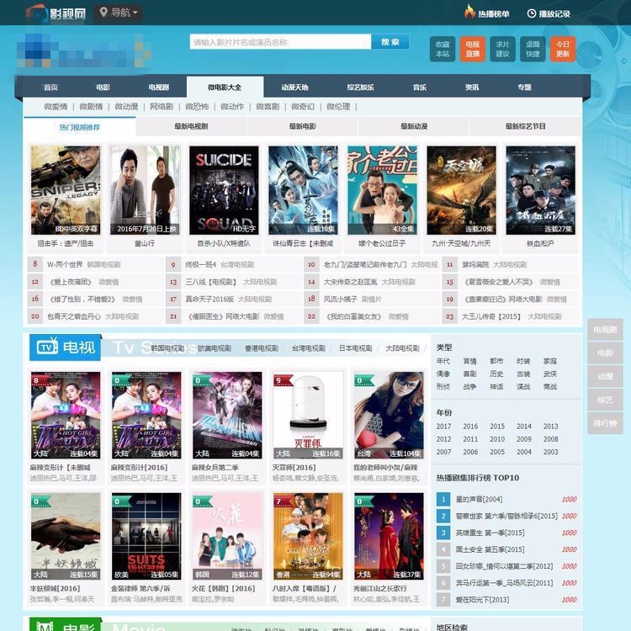Filter by 言情 genre

pos(469,361)
